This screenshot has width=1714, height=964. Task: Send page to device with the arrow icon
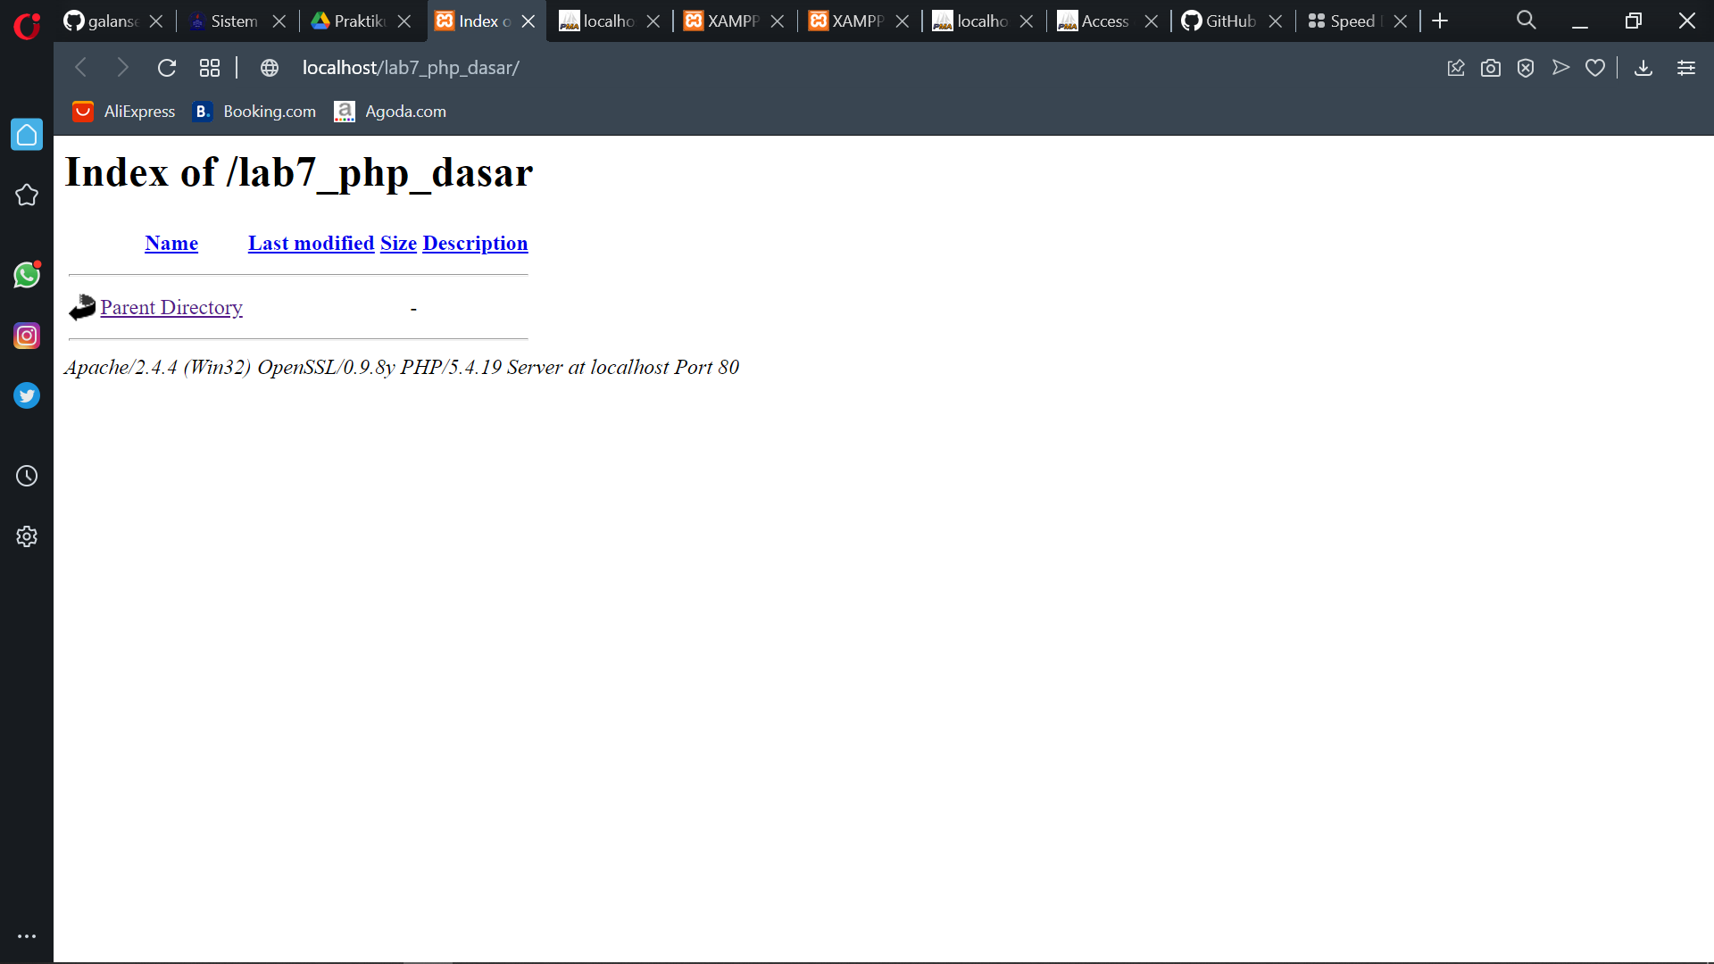[x=1560, y=67]
